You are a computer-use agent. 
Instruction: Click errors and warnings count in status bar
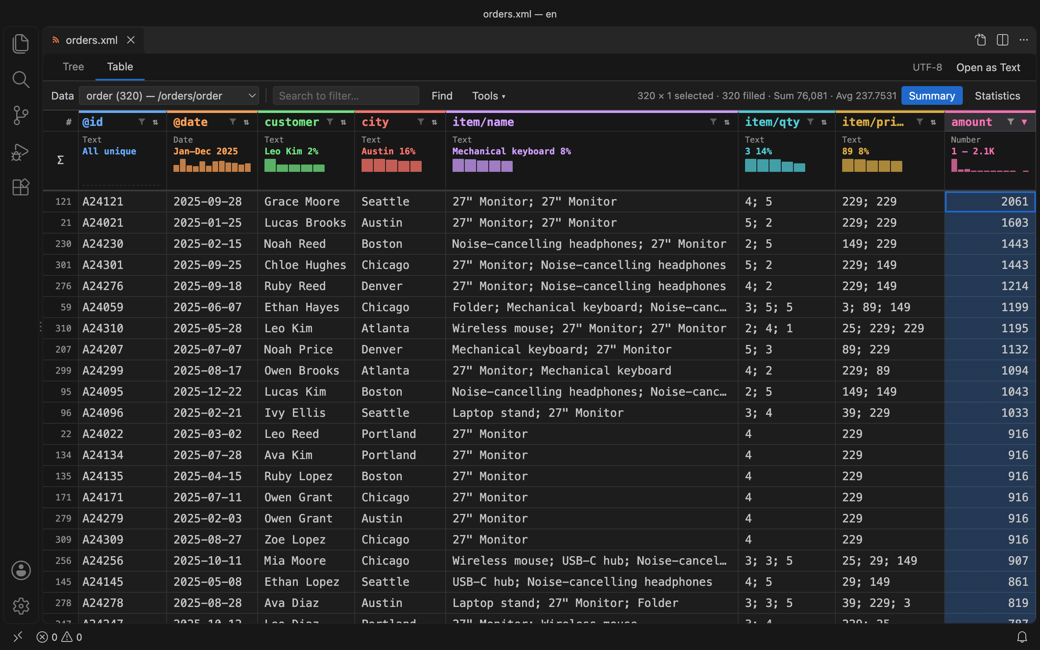[59, 637]
